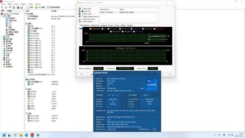The height and width of the screenshot is (138, 245).
Task: Enable the Stress CPU checkbox
Action: pyautogui.click(x=82, y=9)
